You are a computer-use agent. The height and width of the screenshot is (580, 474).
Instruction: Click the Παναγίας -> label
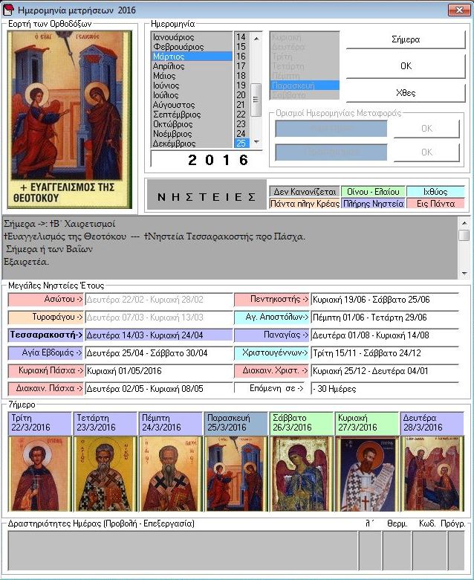click(x=271, y=335)
